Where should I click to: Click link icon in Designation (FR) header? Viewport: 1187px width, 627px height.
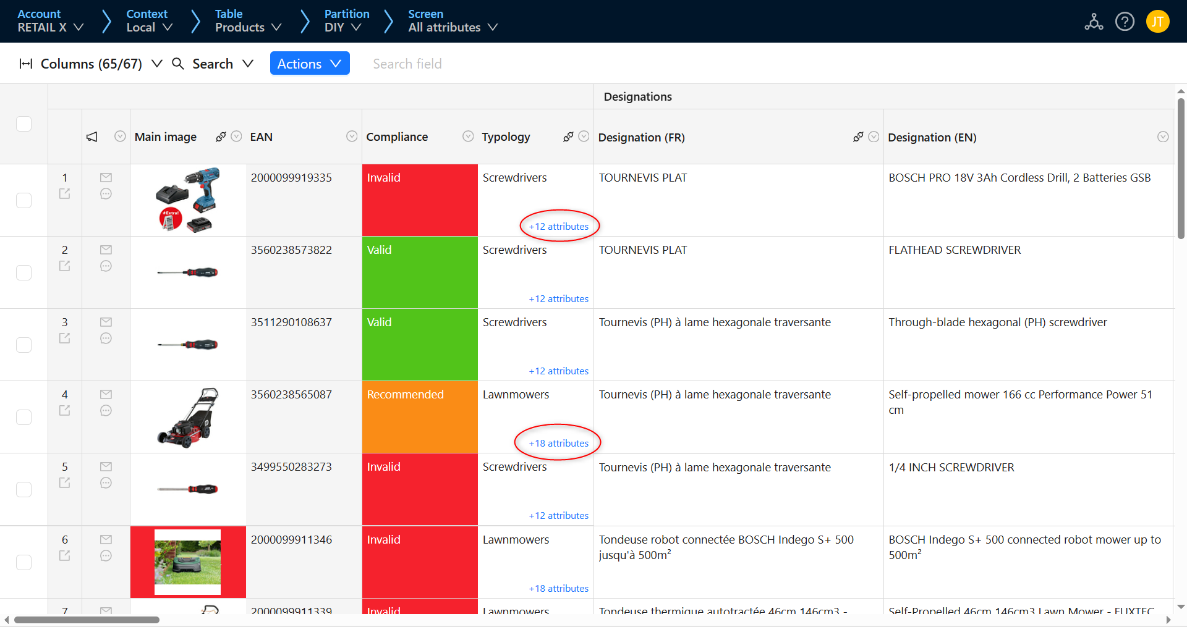pos(857,137)
